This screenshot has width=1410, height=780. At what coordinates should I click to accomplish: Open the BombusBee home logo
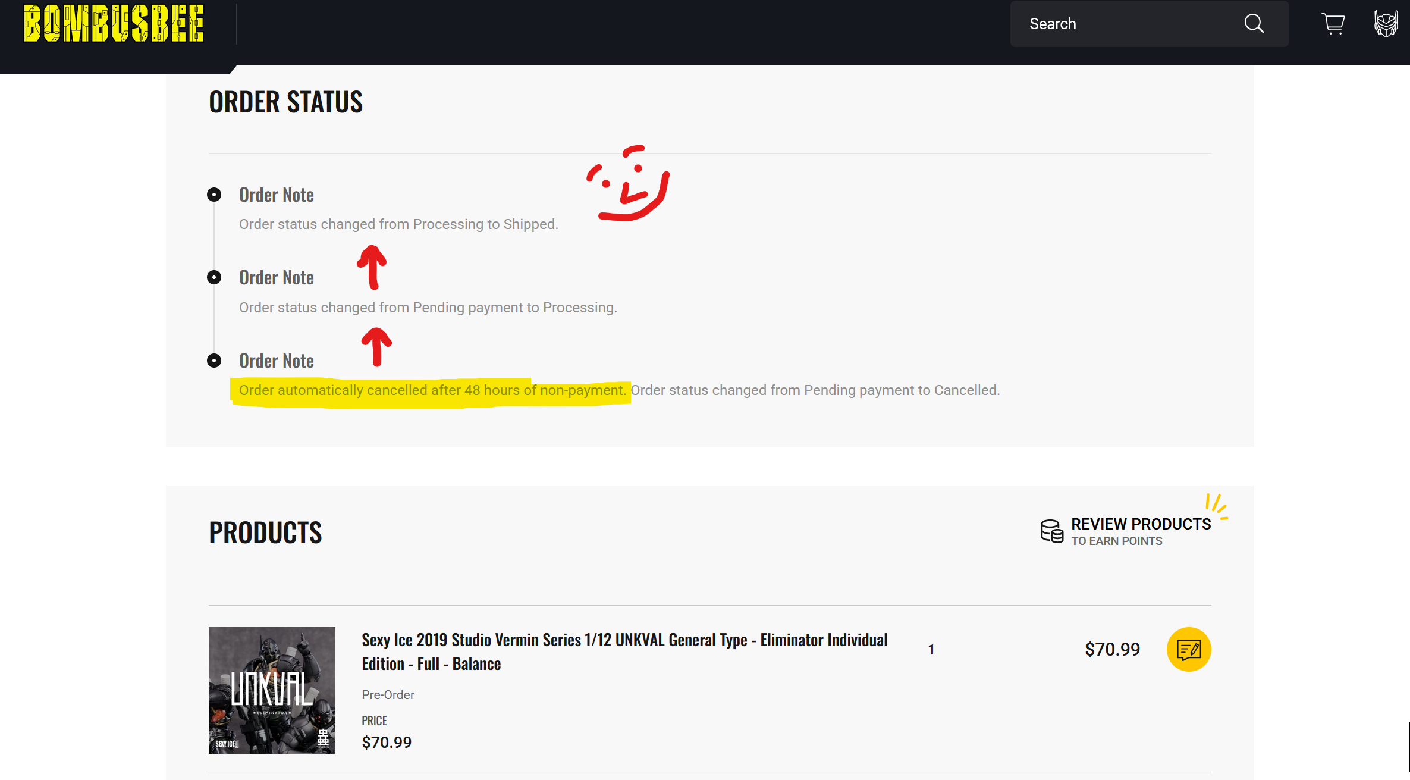(114, 24)
